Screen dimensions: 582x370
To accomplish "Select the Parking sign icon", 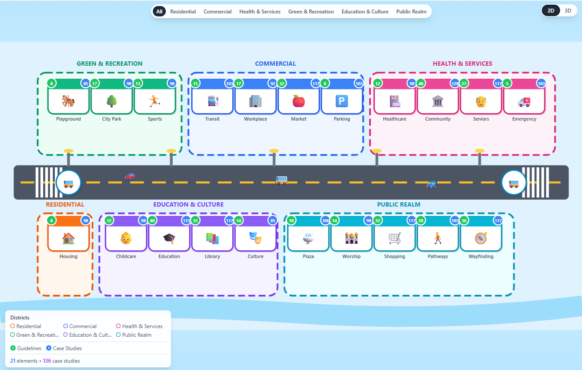I will pyautogui.click(x=342, y=101).
